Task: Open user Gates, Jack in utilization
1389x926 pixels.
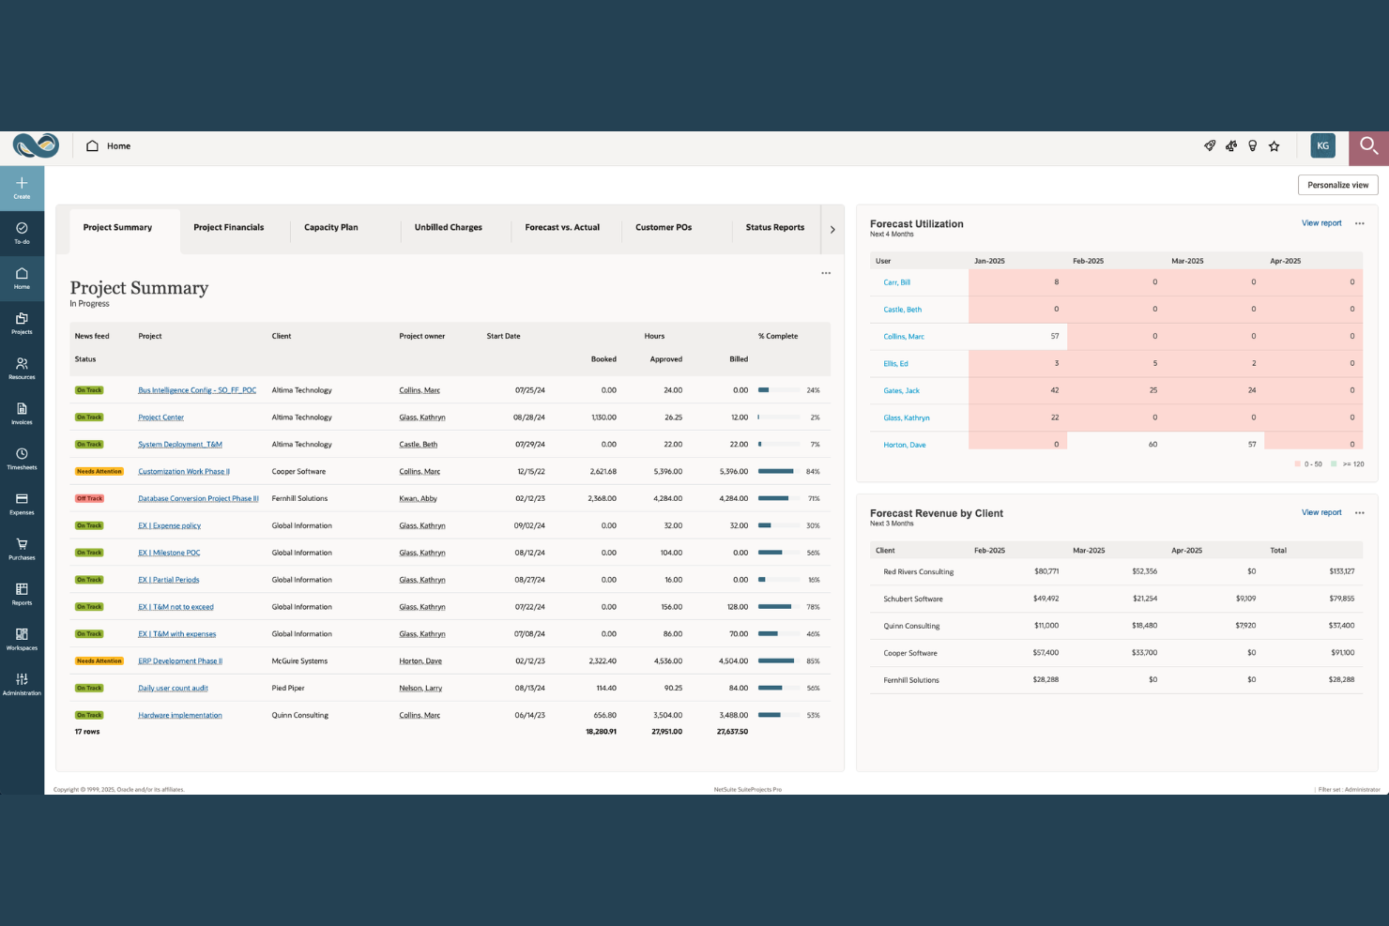Action: tap(901, 390)
